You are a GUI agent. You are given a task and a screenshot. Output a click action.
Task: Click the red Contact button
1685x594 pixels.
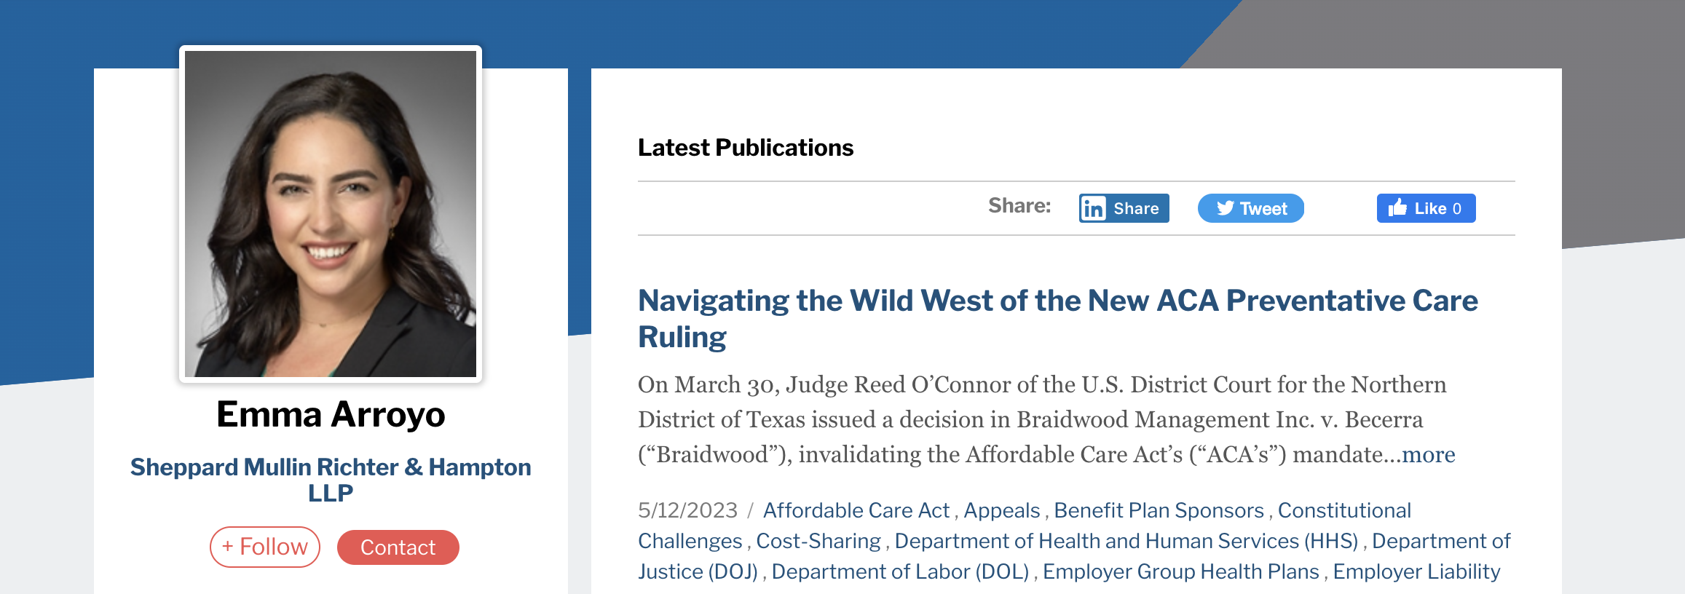[x=398, y=547]
